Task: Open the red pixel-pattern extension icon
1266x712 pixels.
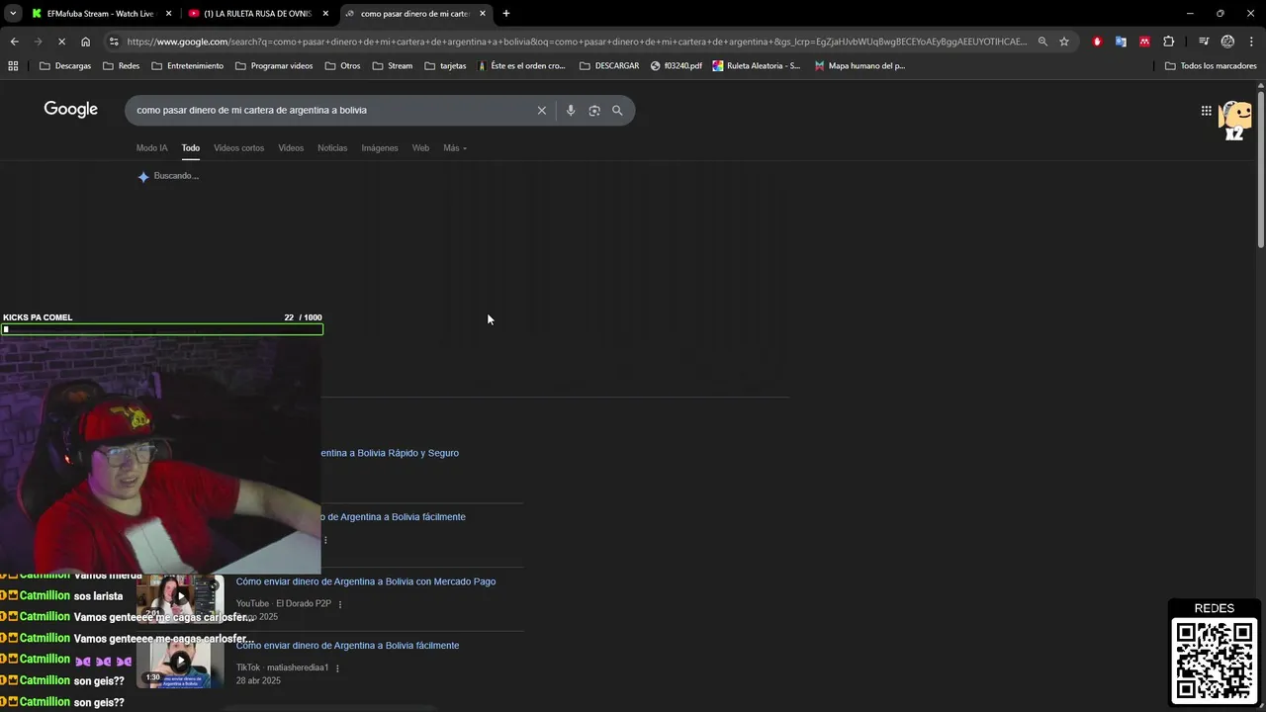Action: [x=1144, y=42]
